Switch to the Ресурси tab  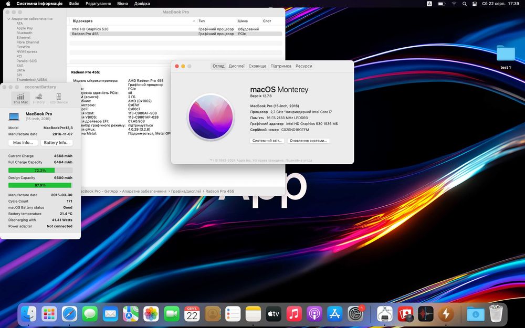click(303, 66)
